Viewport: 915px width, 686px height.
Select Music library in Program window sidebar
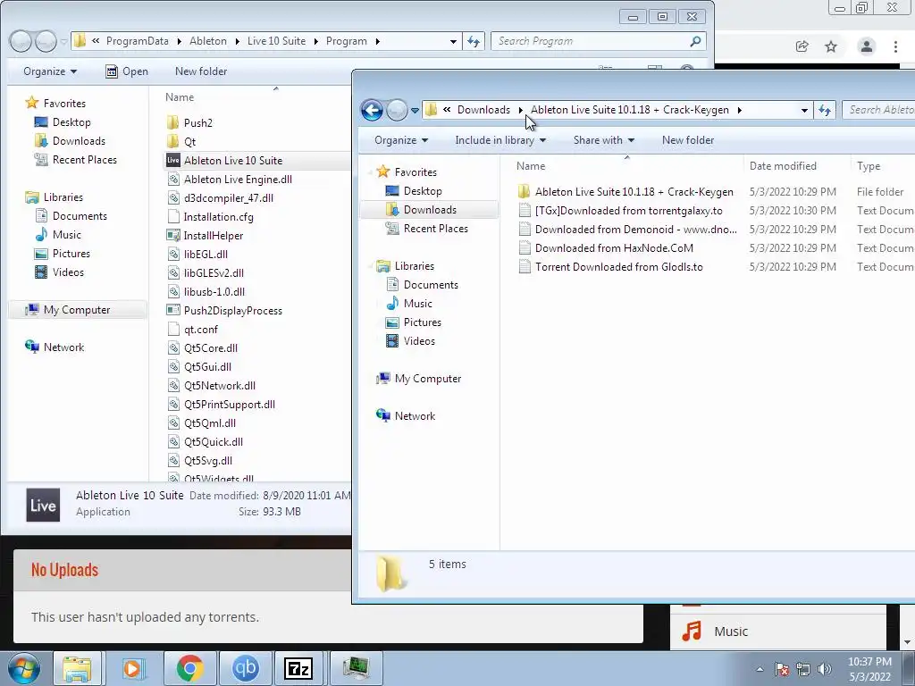58,235
